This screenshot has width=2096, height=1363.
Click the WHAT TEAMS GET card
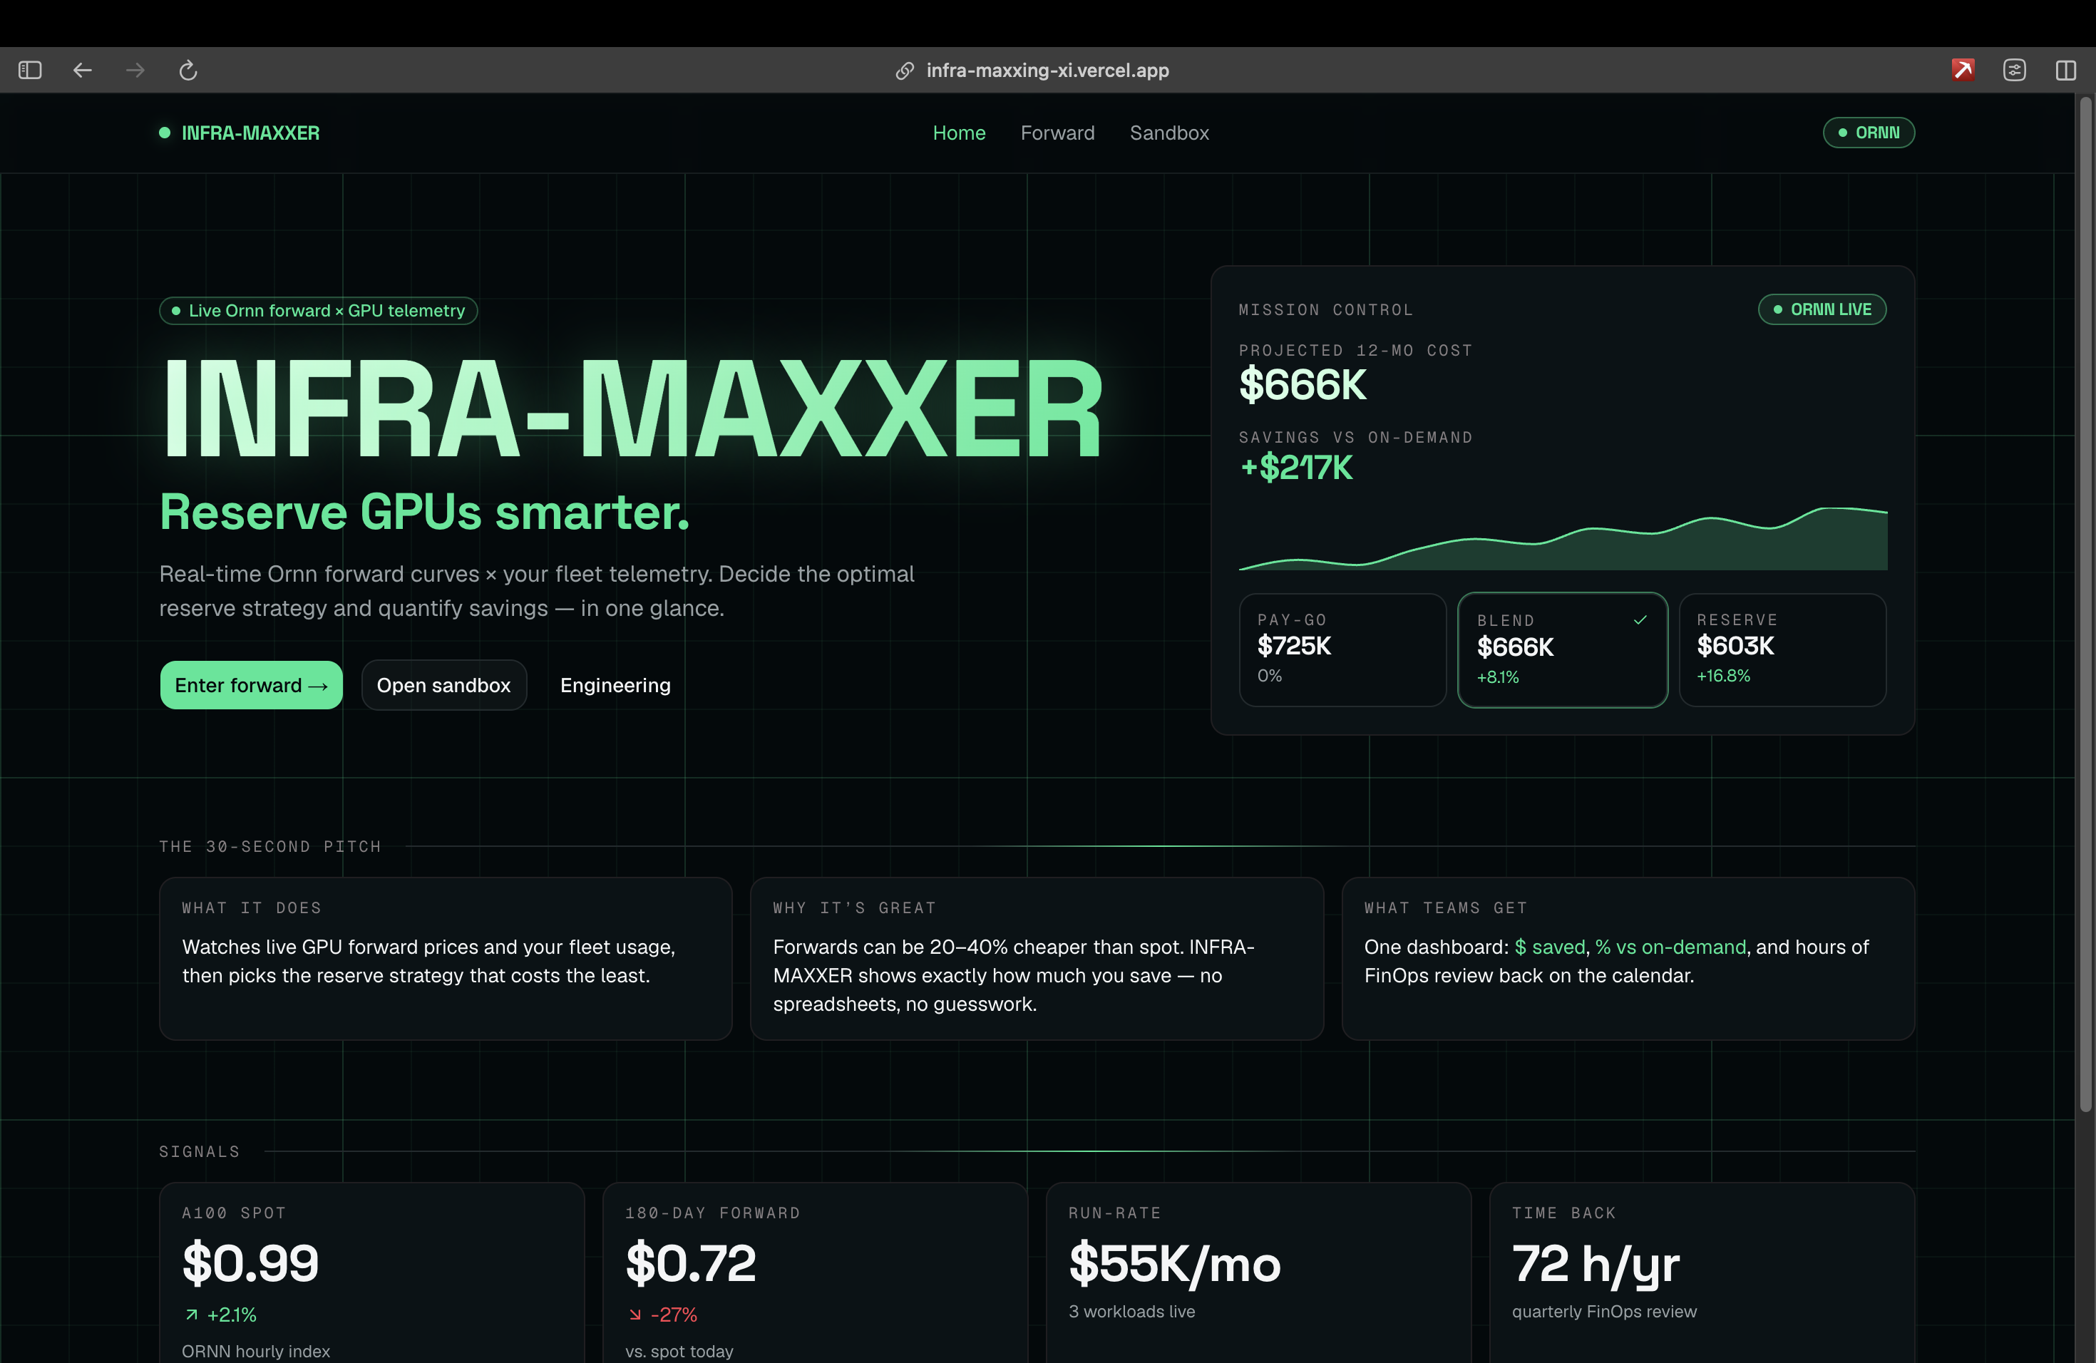coord(1628,959)
